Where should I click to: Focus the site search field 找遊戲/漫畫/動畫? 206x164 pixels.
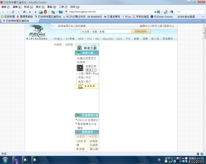(106, 31)
